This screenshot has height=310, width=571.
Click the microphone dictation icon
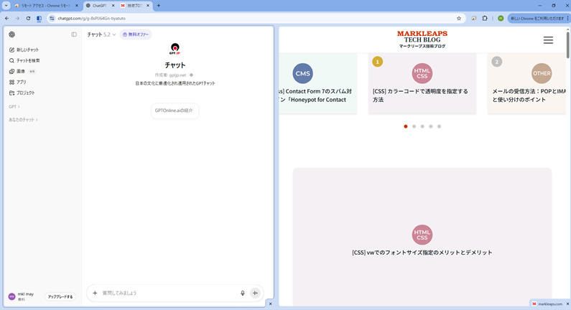coord(243,293)
